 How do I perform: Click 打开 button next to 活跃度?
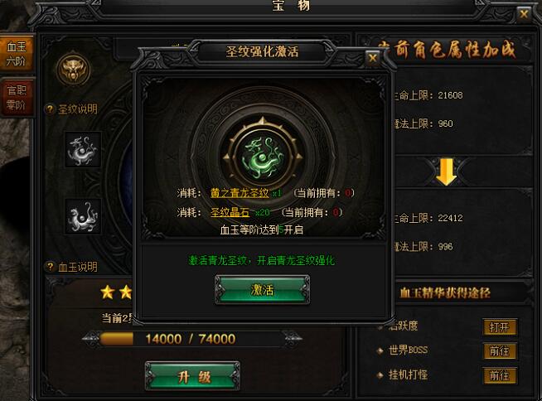500,327
